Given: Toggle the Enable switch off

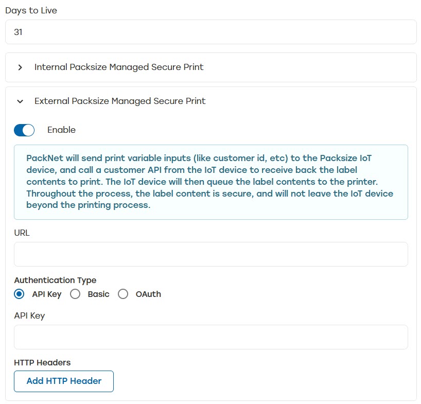Looking at the screenshot, I should [x=24, y=130].
